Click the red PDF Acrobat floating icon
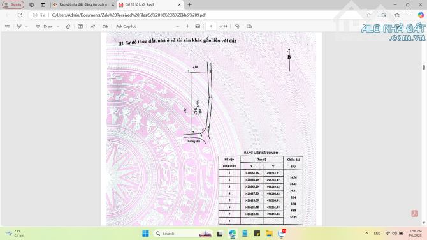This screenshot has width=427, height=240. click(415, 214)
